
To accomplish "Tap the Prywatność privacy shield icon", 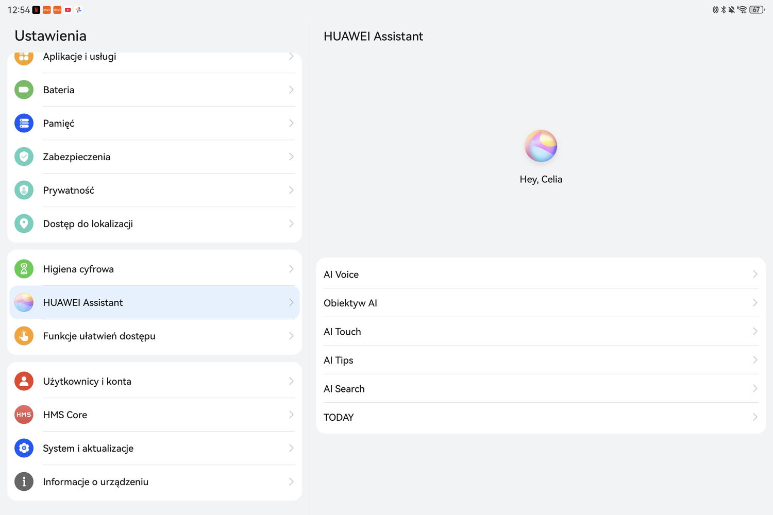I will coord(24,190).
